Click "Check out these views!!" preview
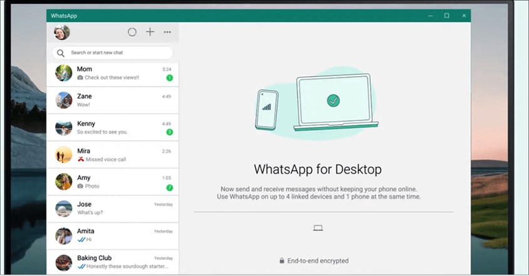529x276 pixels. coord(111,78)
